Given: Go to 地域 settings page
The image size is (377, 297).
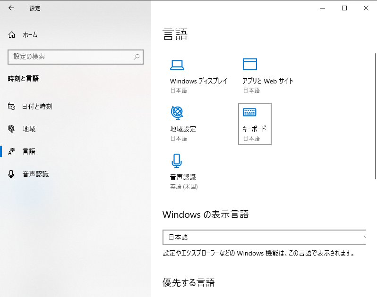Looking at the screenshot, I should 29,129.
